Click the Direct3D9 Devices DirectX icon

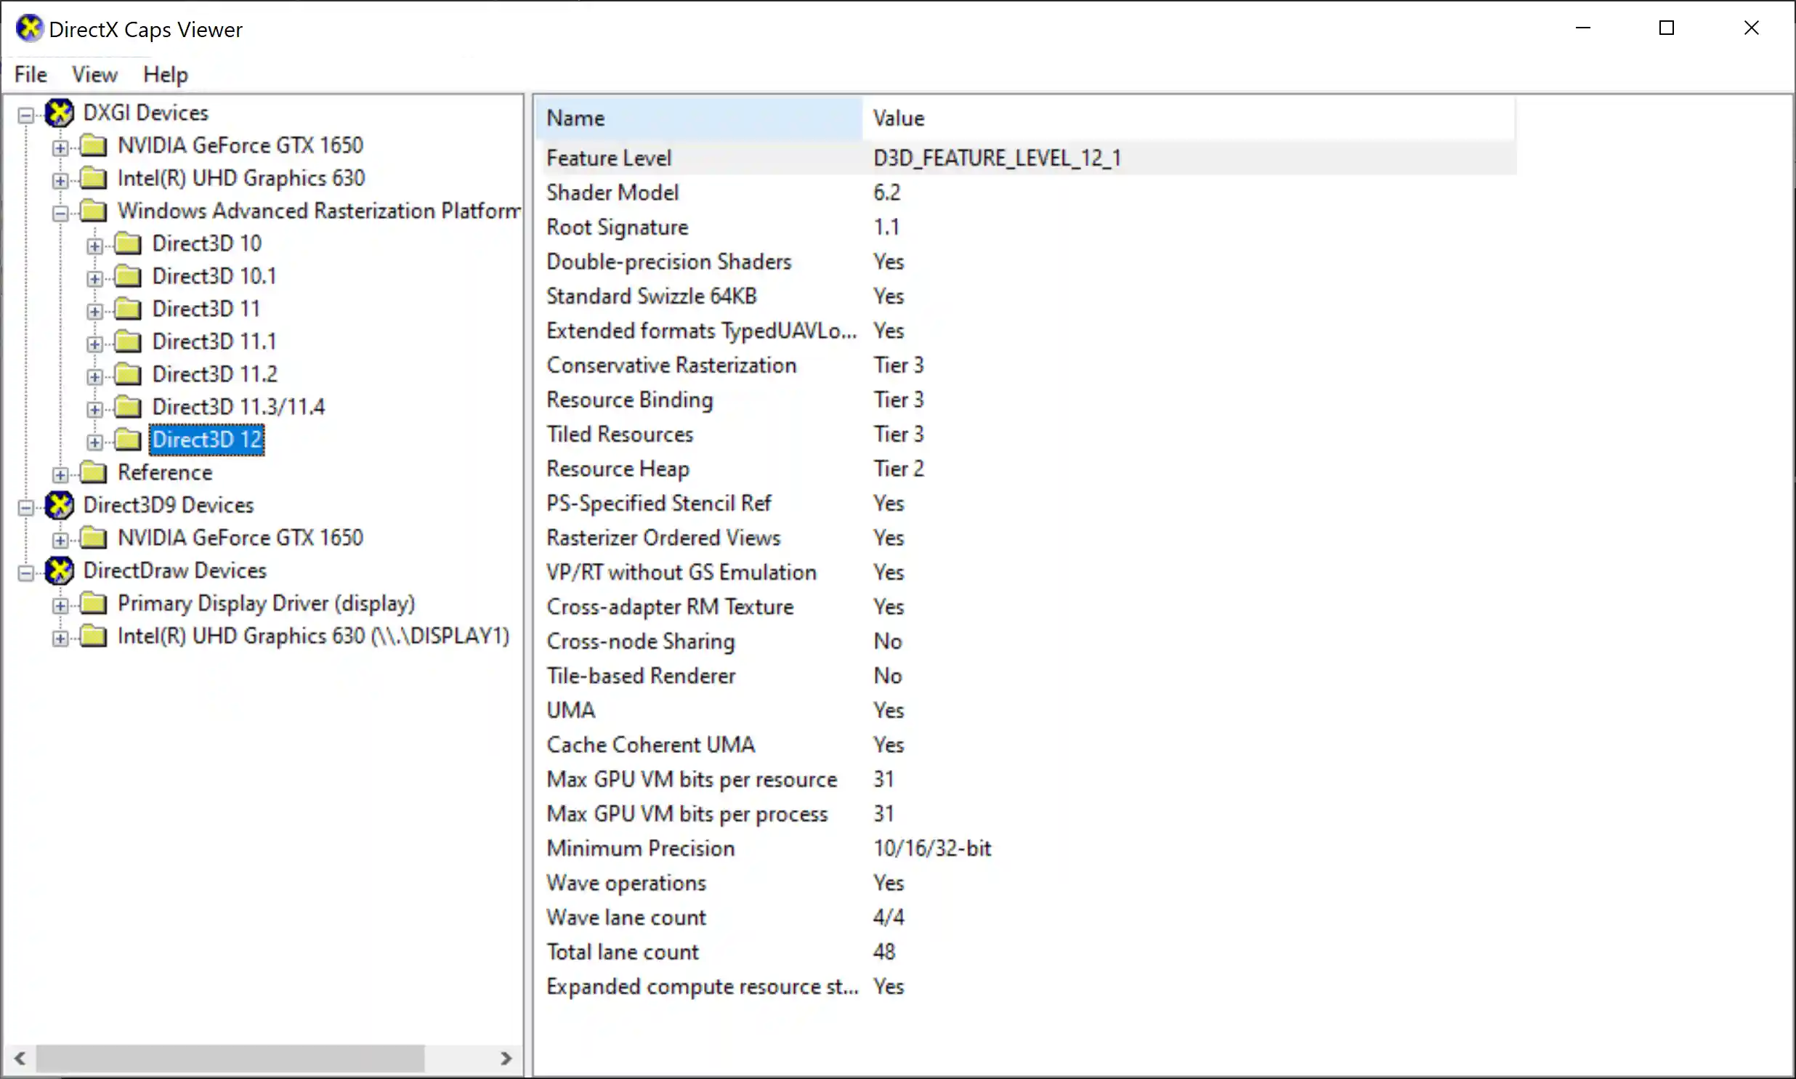[x=59, y=505]
